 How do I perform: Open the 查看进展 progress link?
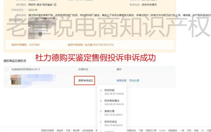[x=121, y=81]
